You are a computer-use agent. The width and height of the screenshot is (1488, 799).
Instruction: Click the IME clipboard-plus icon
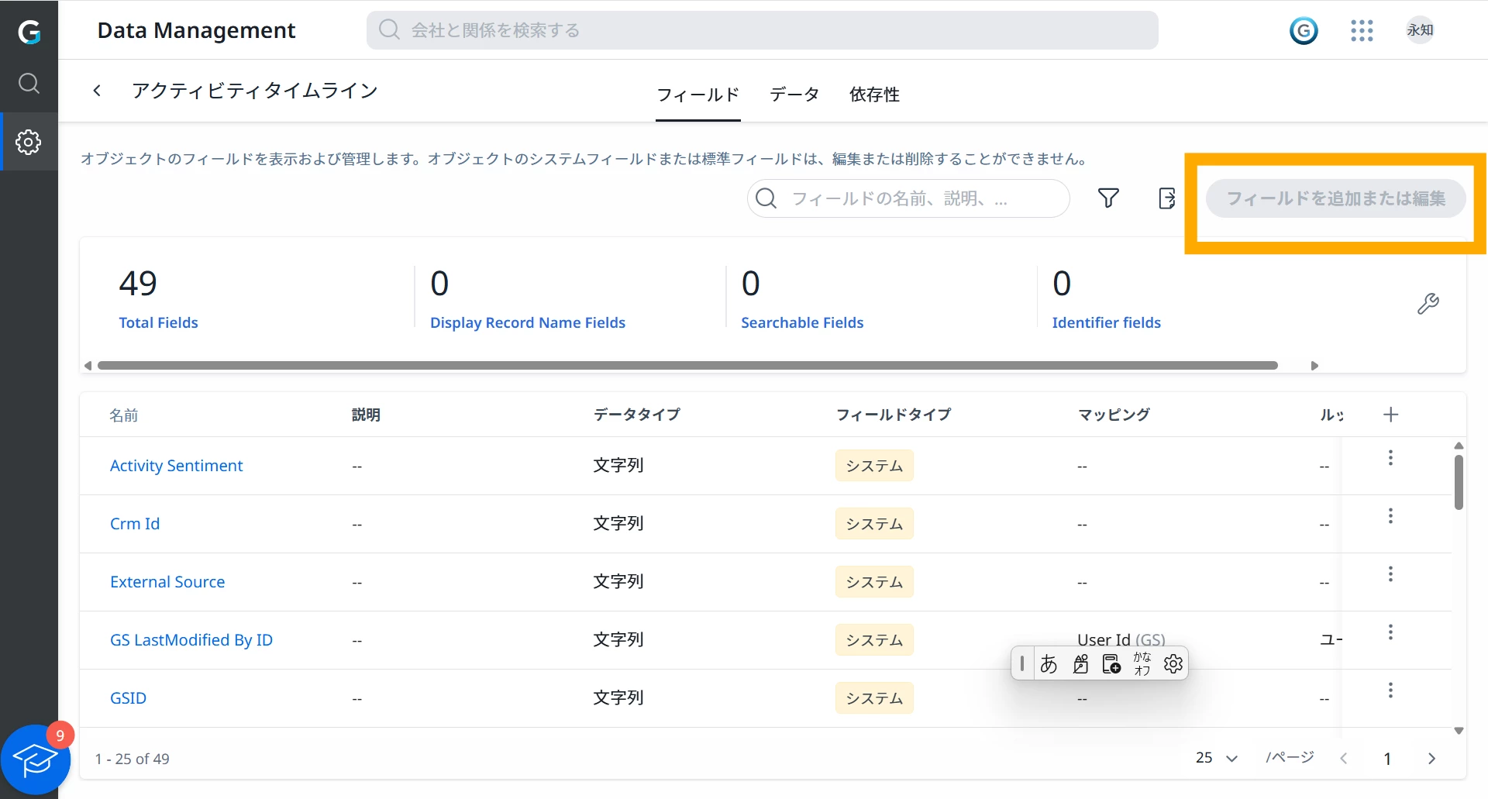click(1111, 664)
